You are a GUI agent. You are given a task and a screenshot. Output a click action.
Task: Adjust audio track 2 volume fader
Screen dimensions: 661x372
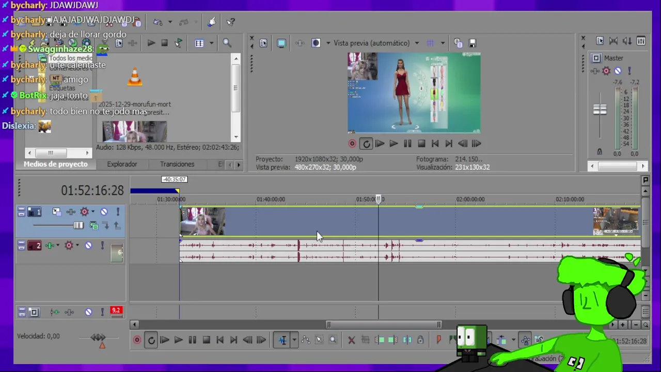click(x=117, y=252)
